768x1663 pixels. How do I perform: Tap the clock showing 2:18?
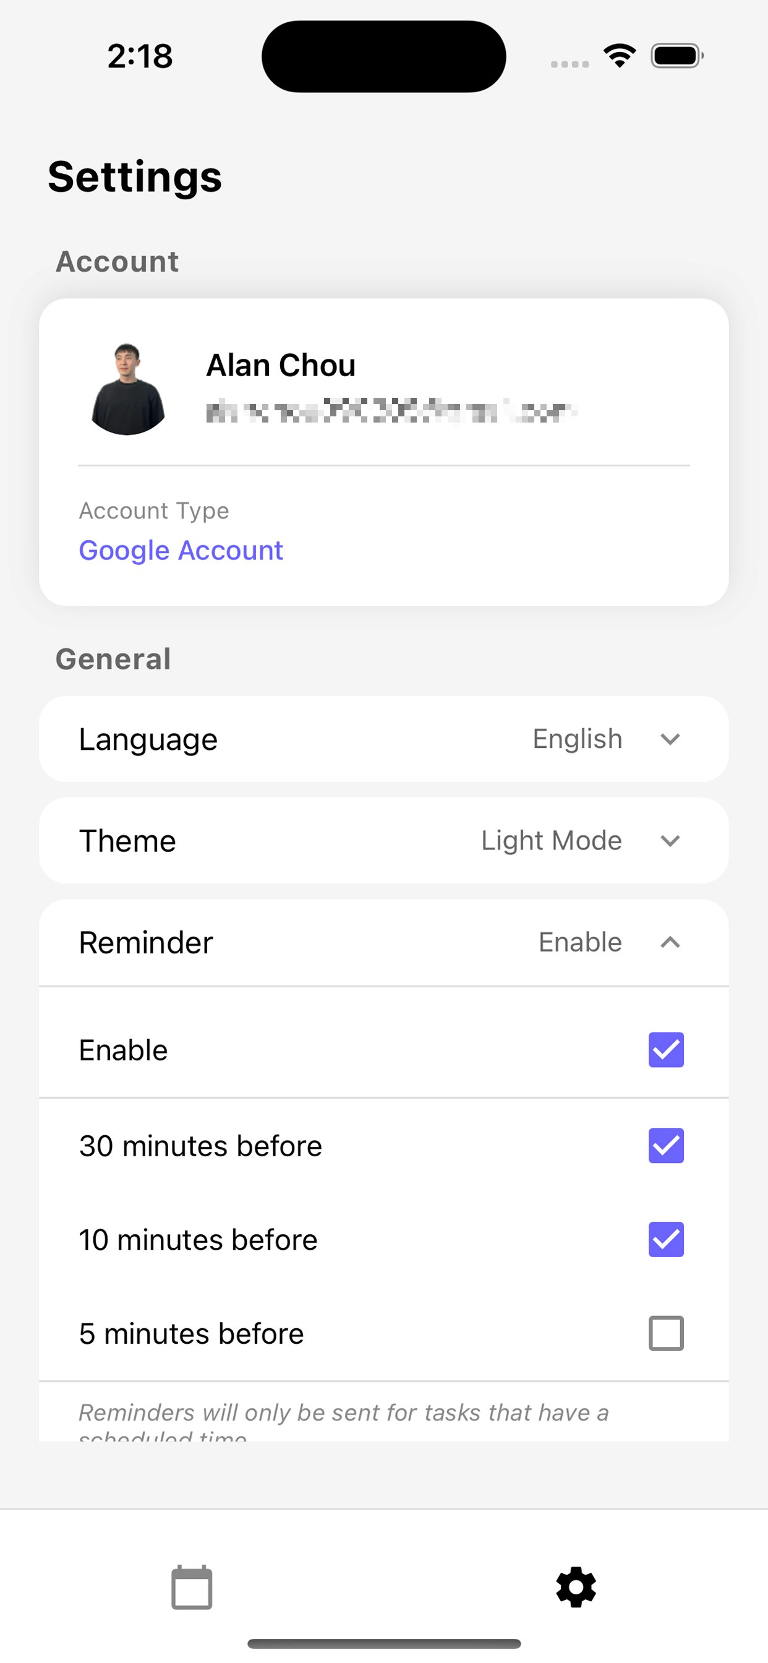pyautogui.click(x=139, y=56)
